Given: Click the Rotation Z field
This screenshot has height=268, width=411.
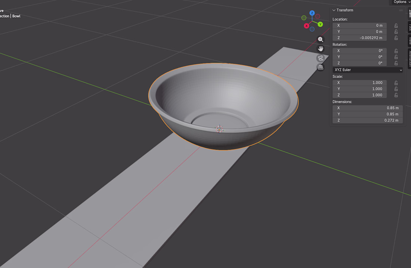Looking at the screenshot, I should tap(359, 63).
